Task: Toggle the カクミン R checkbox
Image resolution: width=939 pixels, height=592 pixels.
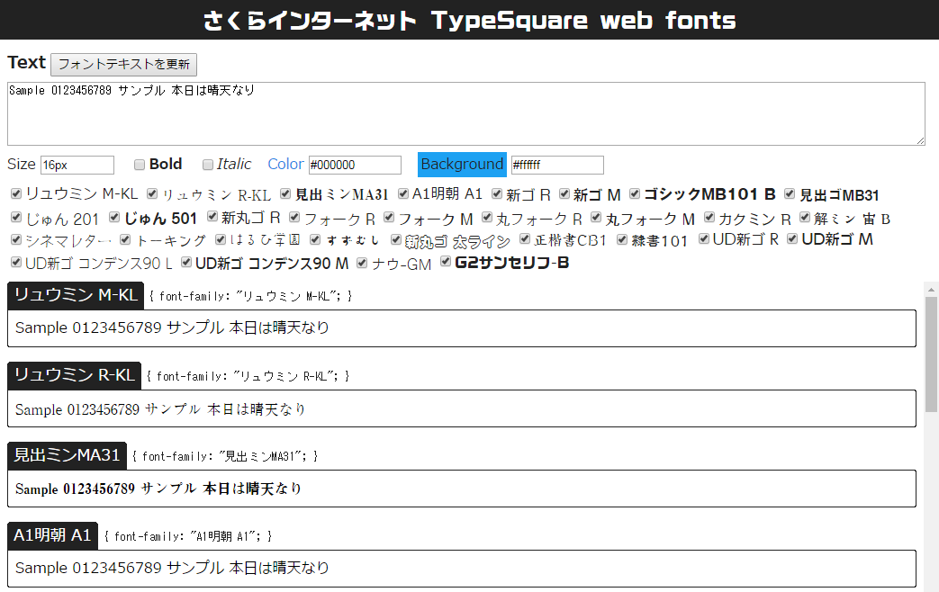Action: (709, 217)
